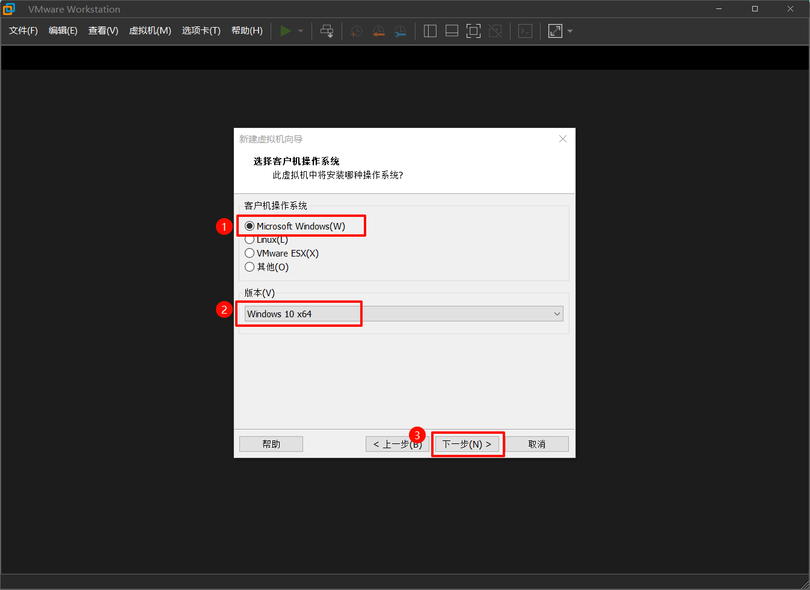Close the 新建虚拟机向导 wizard dialog
This screenshot has width=810, height=590.
coord(563,139)
